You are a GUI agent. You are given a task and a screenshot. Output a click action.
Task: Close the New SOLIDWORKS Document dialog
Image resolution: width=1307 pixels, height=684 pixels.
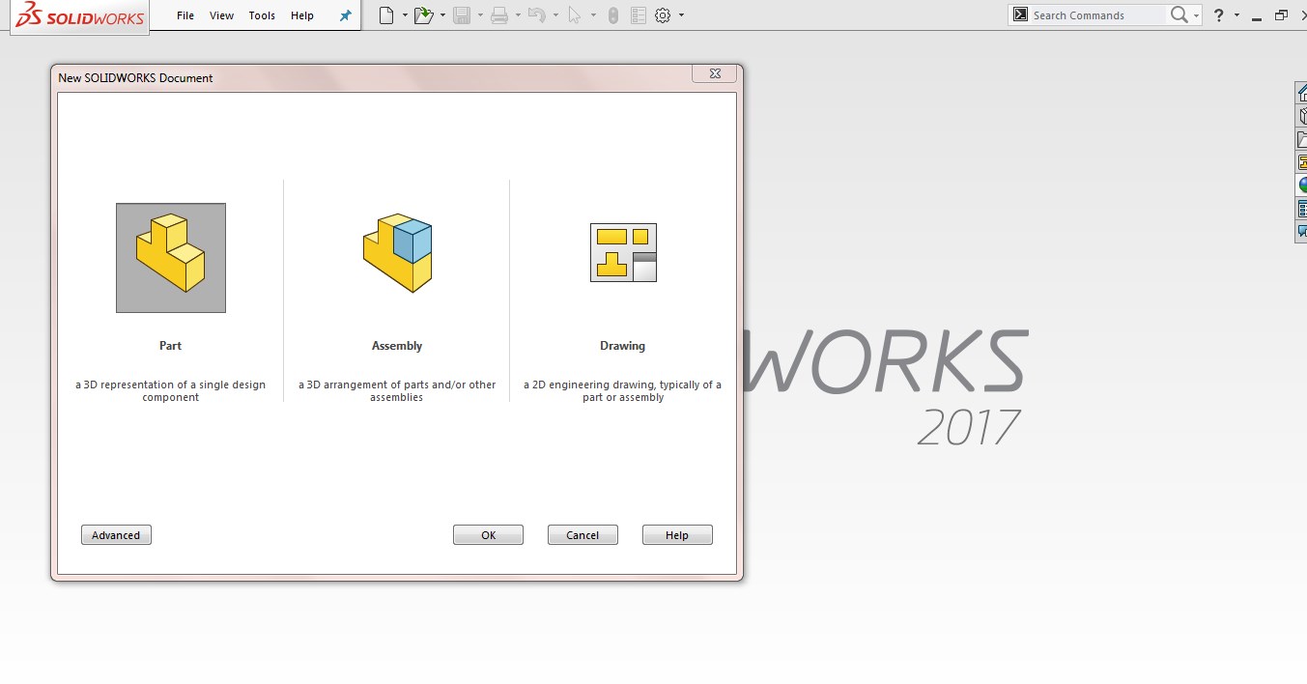pyautogui.click(x=715, y=73)
